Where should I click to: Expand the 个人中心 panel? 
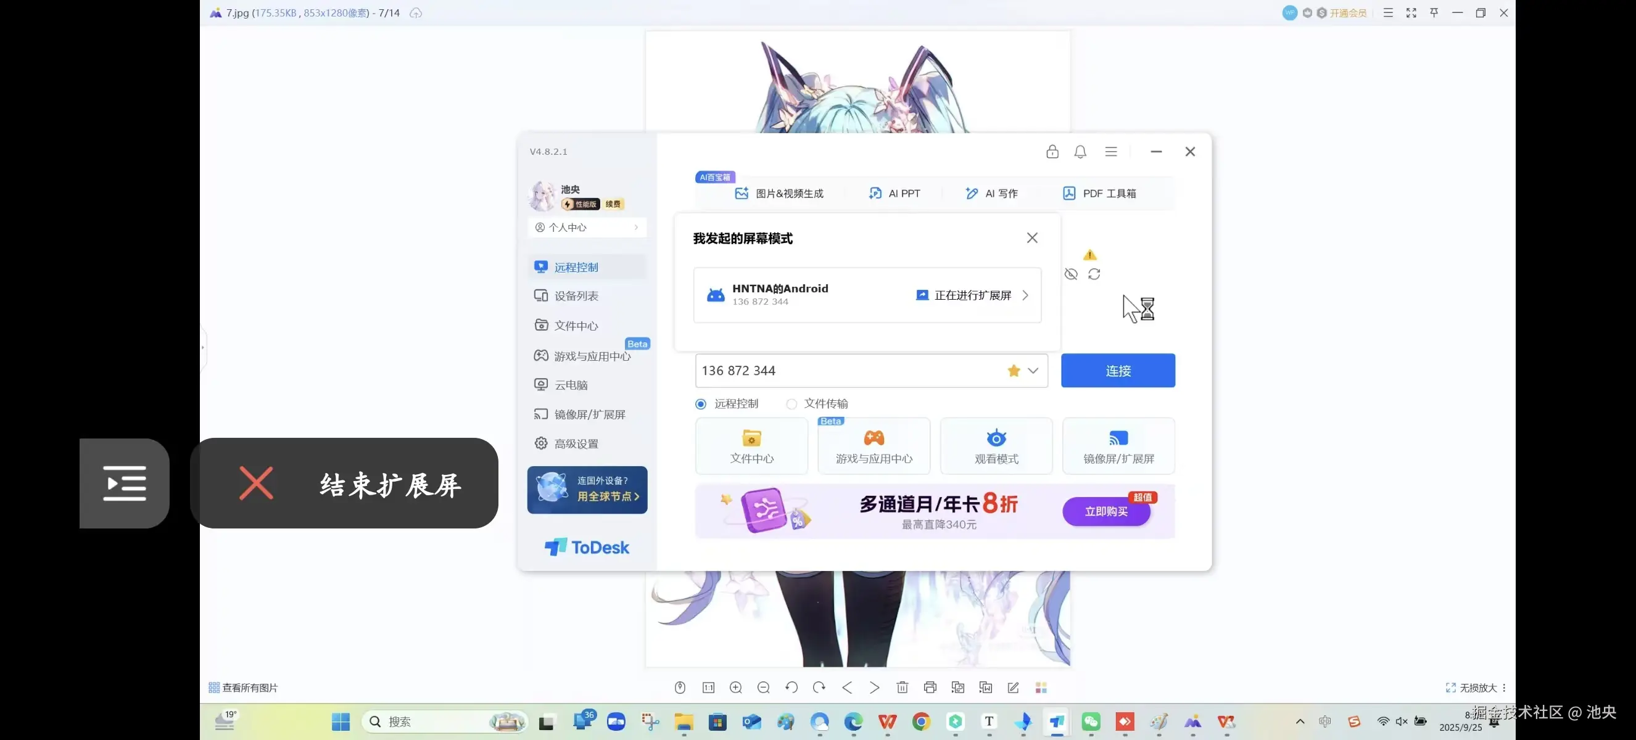(x=636, y=227)
